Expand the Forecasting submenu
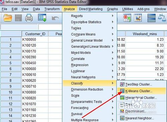Screen dimensions: 167x122 click(90, 108)
